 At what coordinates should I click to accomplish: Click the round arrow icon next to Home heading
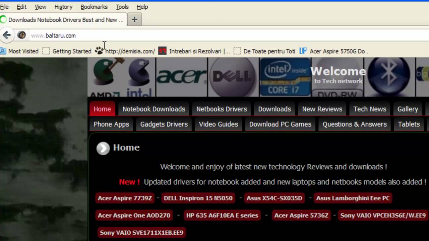click(x=103, y=148)
